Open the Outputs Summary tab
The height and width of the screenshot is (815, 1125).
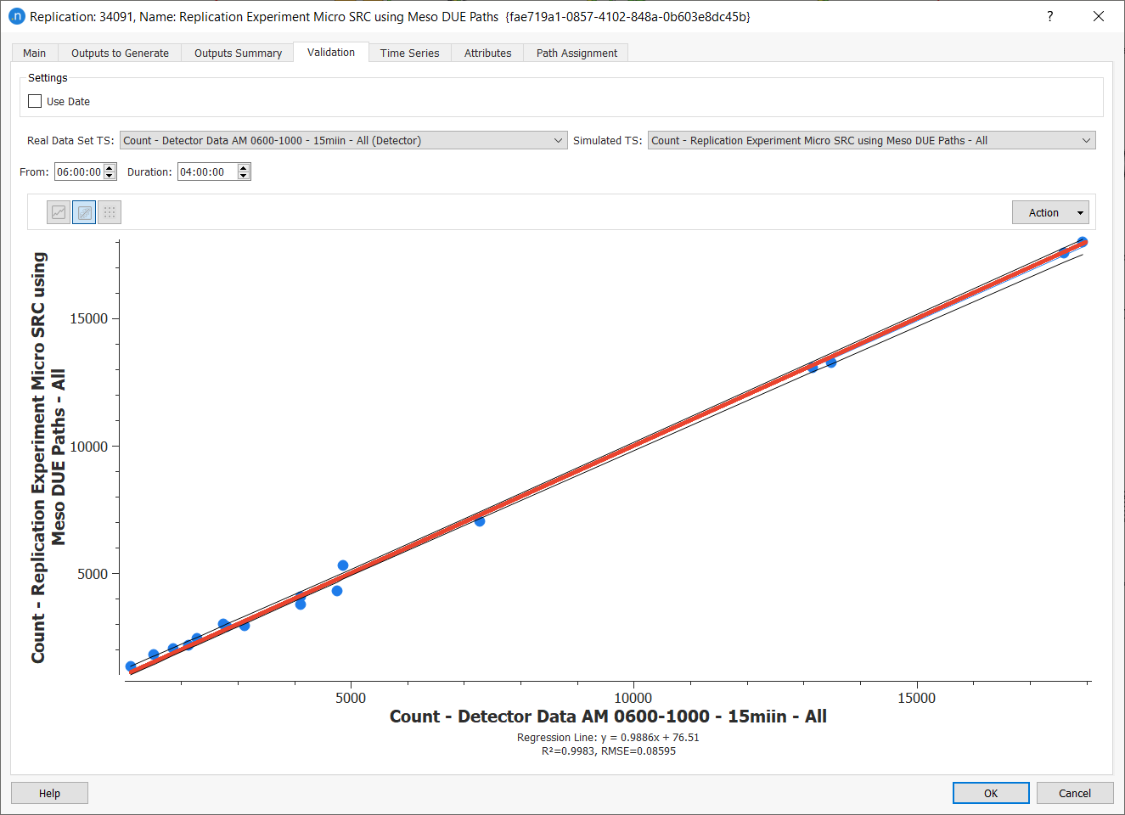coord(238,53)
